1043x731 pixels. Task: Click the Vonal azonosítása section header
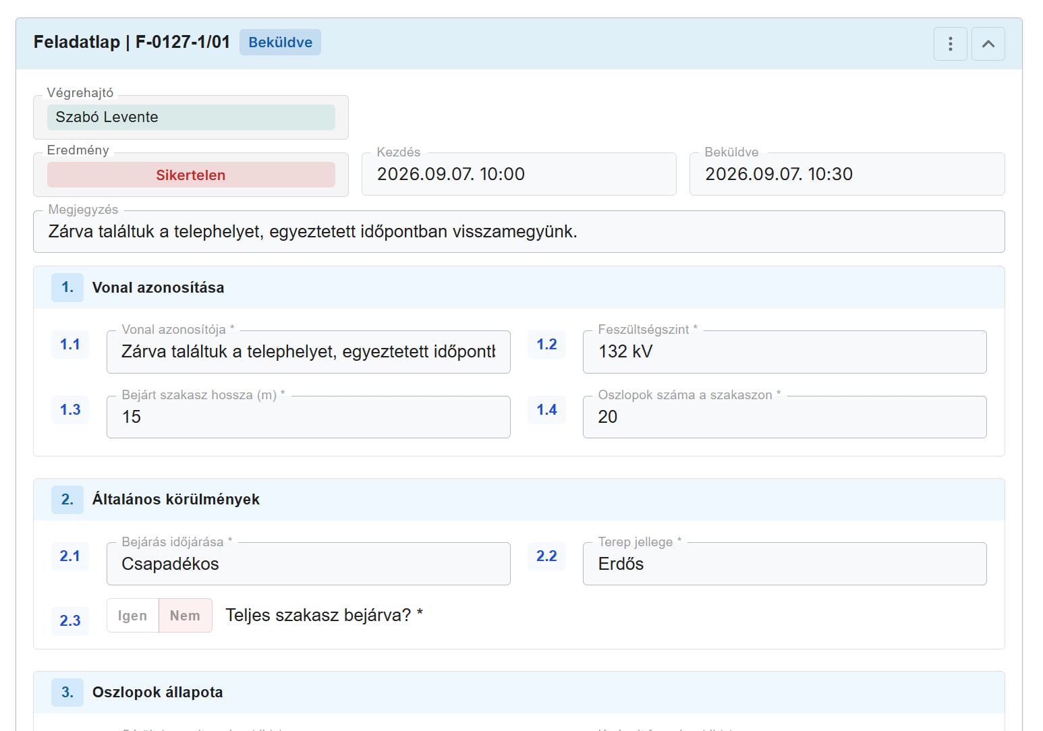(519, 288)
